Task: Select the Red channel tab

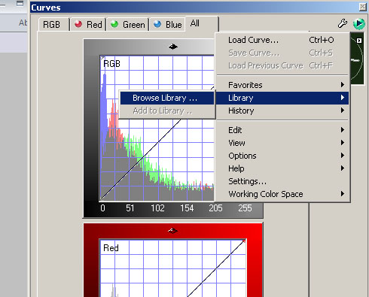Action: (88, 25)
